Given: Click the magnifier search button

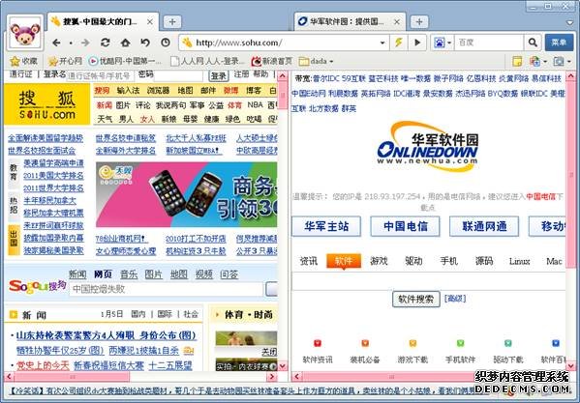Looking at the screenshot, I should coord(533,43).
